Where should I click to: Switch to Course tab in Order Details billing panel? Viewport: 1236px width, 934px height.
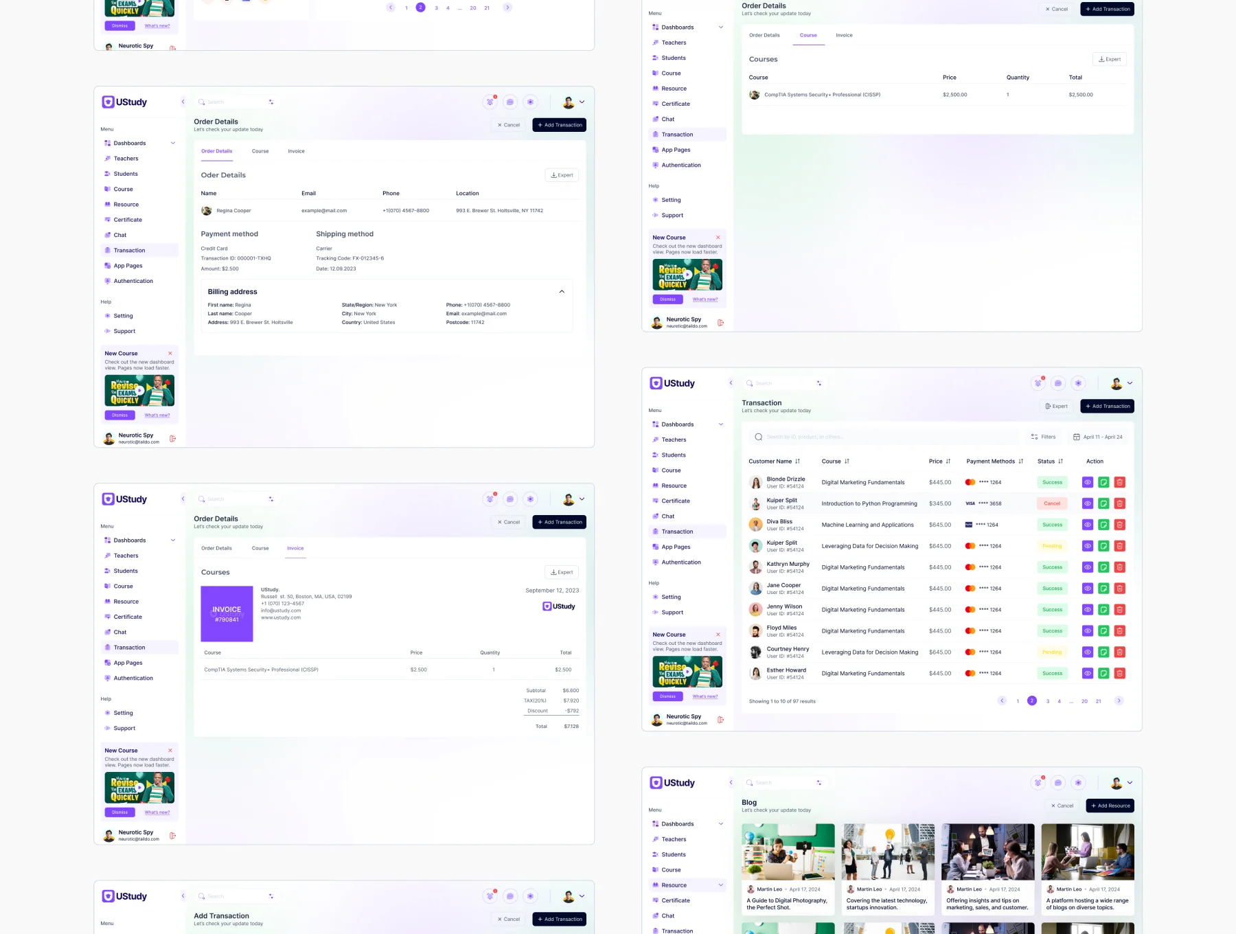pyautogui.click(x=260, y=151)
